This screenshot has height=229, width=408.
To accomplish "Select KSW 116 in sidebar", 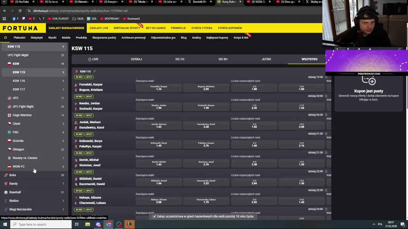I will 34,81.
